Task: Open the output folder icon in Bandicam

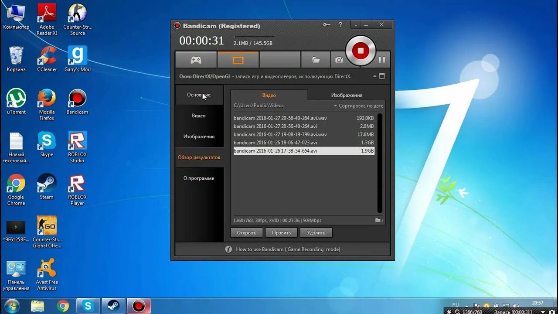Action: coord(316,60)
